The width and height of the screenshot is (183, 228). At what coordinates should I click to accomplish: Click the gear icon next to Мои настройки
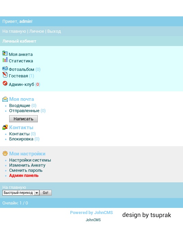tap(5, 153)
